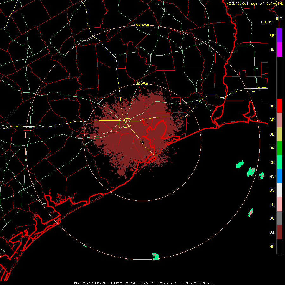The width and height of the screenshot is (285, 285).
Task: Click the IC legend label text
Action: click(272, 205)
